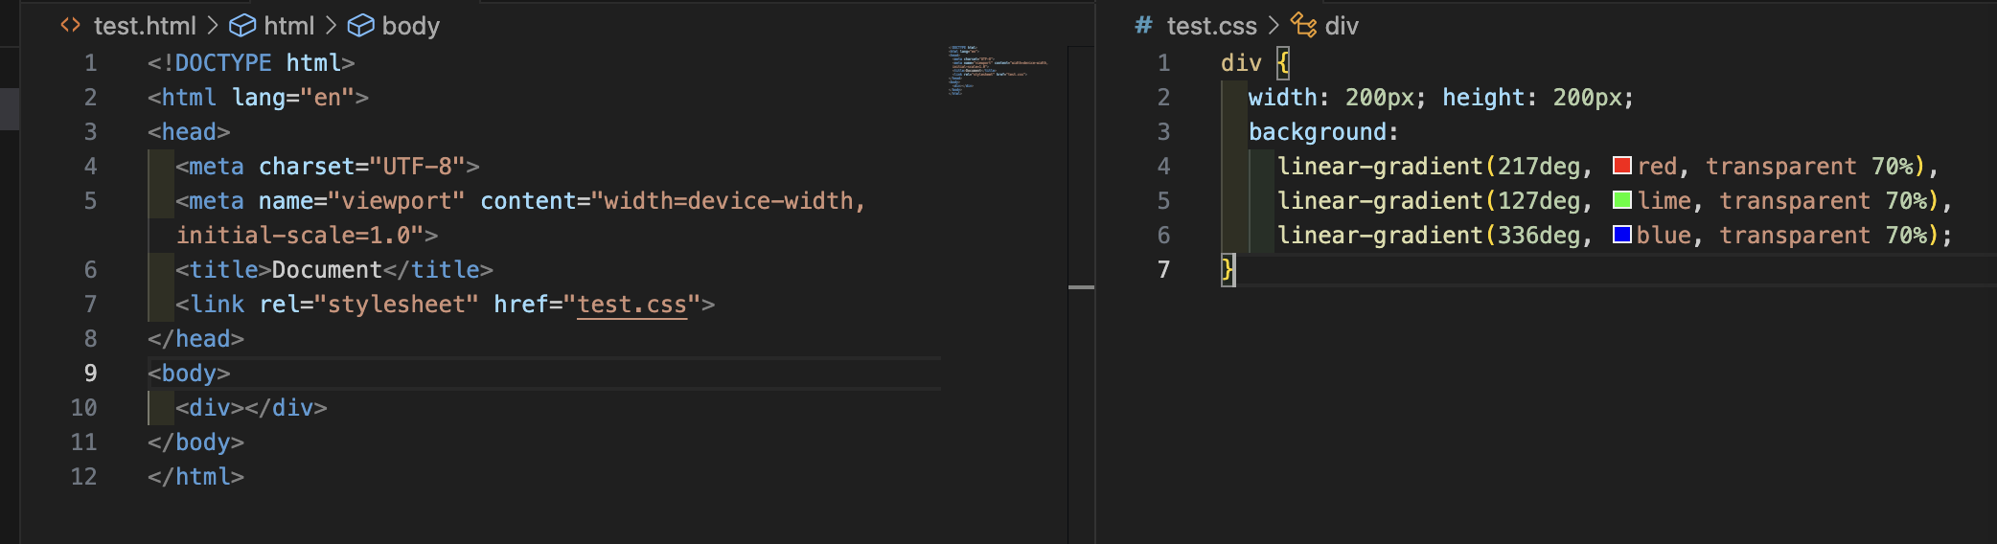
Task: Open the test.html breadcrumb file picker
Action: (x=145, y=26)
